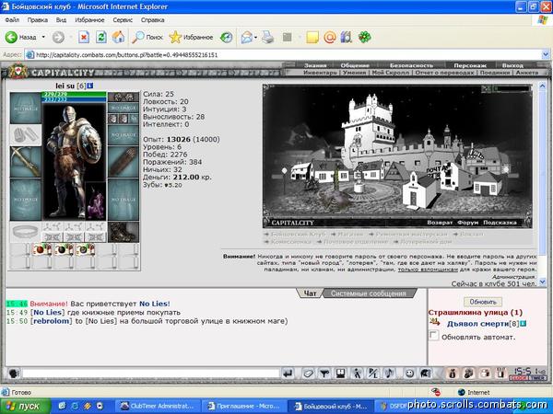Click the info icon beside Дьявол смерти
The width and height of the screenshot is (553, 414).
coord(523,324)
